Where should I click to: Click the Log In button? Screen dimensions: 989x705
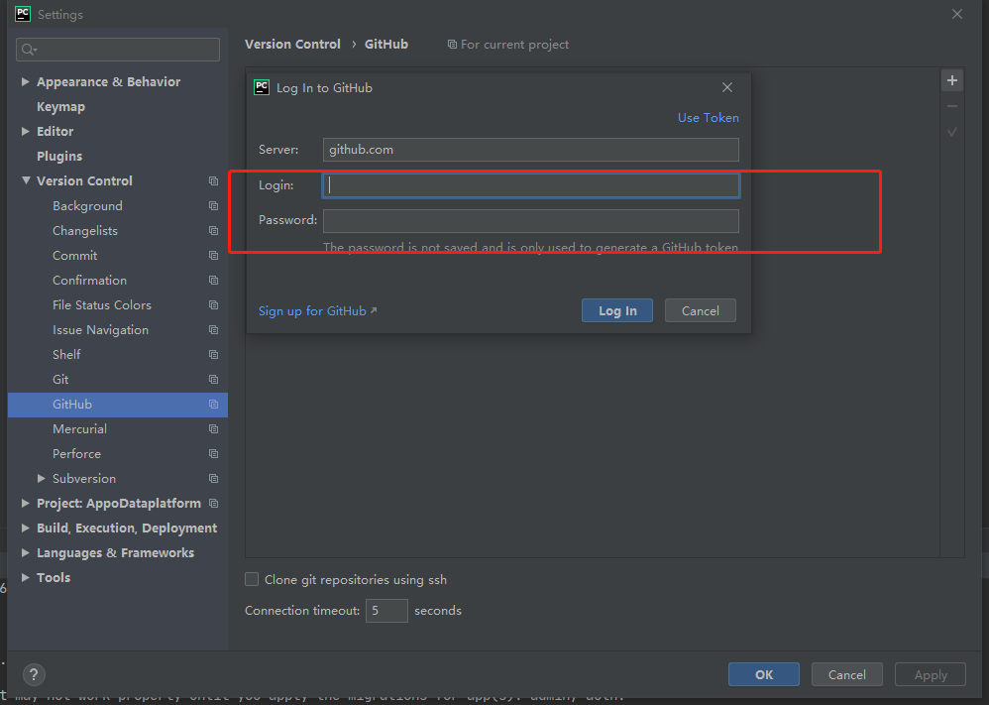tap(616, 310)
